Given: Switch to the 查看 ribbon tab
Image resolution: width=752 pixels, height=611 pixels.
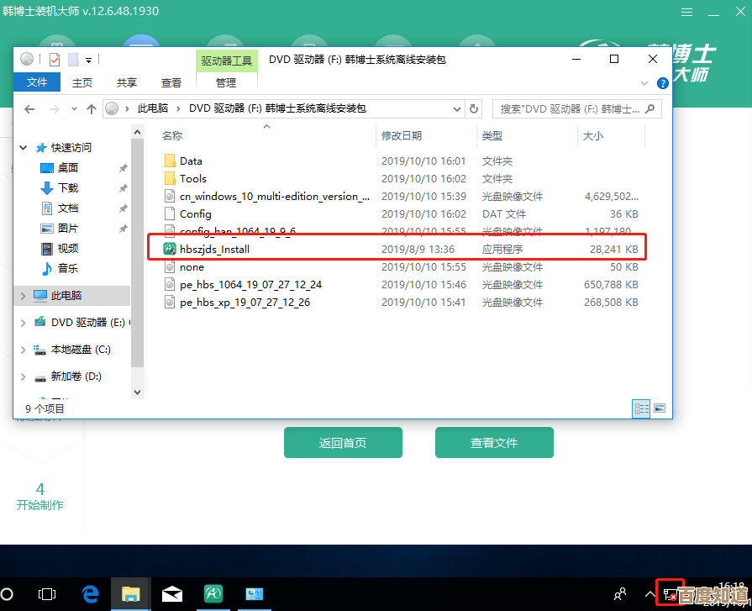Looking at the screenshot, I should coord(171,82).
